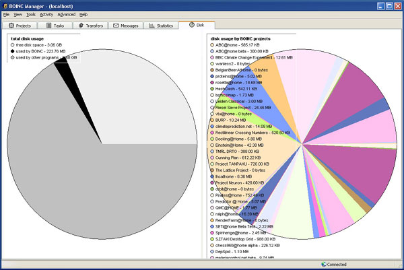Viewport: 404px width, 270px height.
Task: Switch to the Transfers tab
Action: [91, 26]
